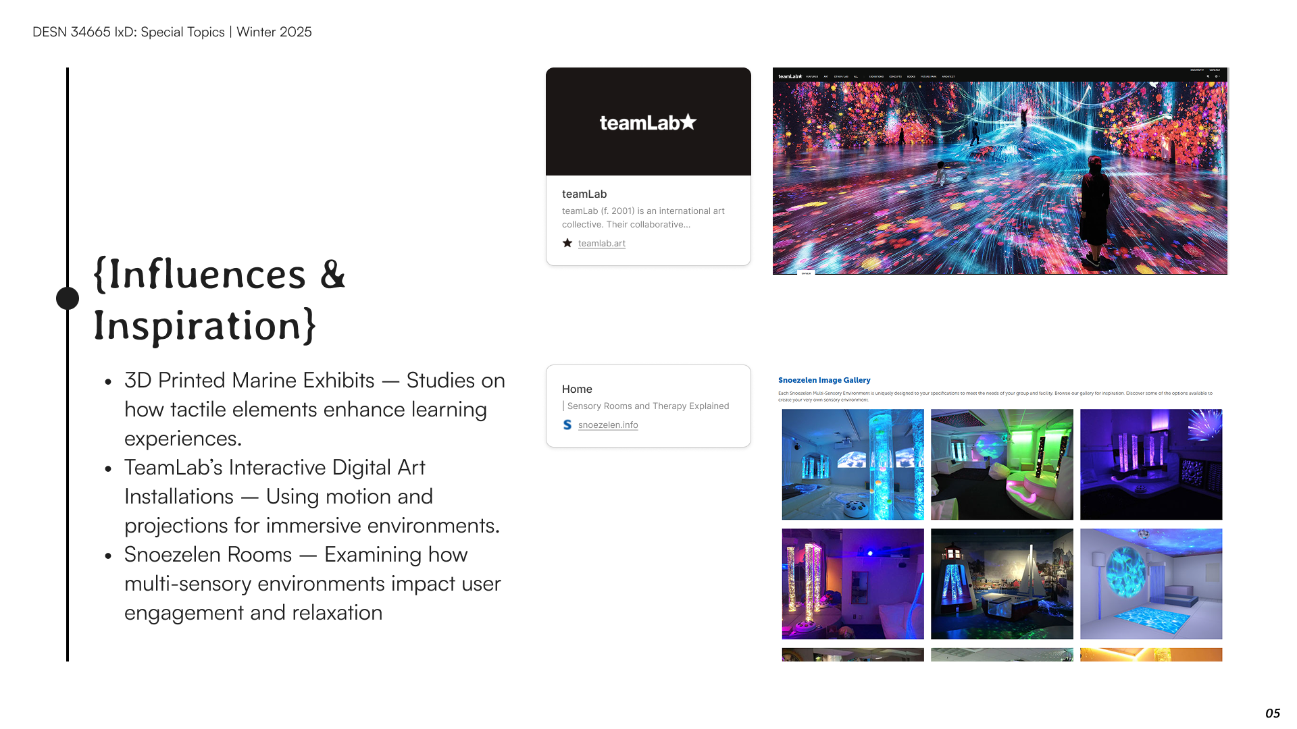Select the green-lit sensory room thumbnail

pyautogui.click(x=1002, y=464)
